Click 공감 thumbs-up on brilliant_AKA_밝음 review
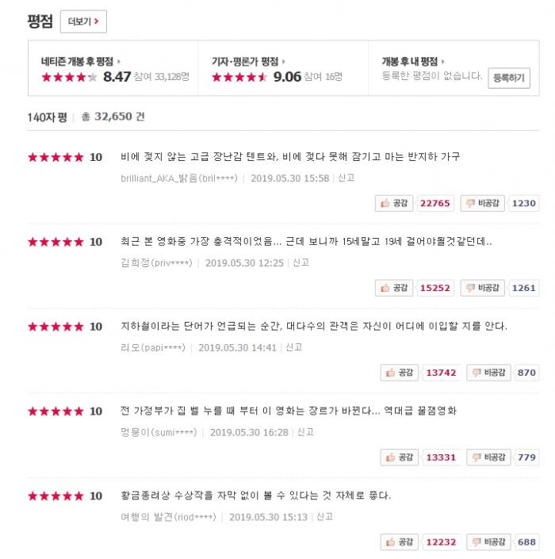 point(395,203)
